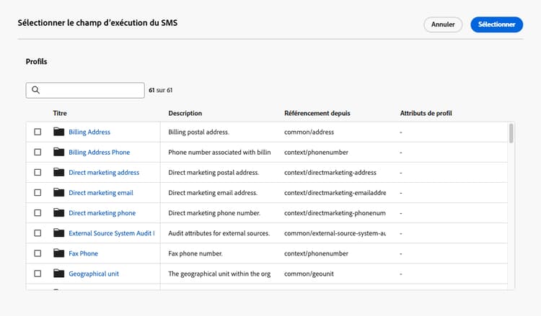The width and height of the screenshot is (541, 316).
Task: Click the magnifying glass search icon
Action: pyautogui.click(x=35, y=90)
